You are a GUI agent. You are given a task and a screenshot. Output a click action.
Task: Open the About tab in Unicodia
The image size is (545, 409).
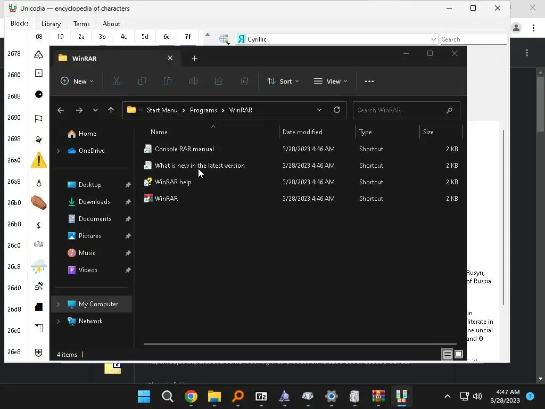111,23
